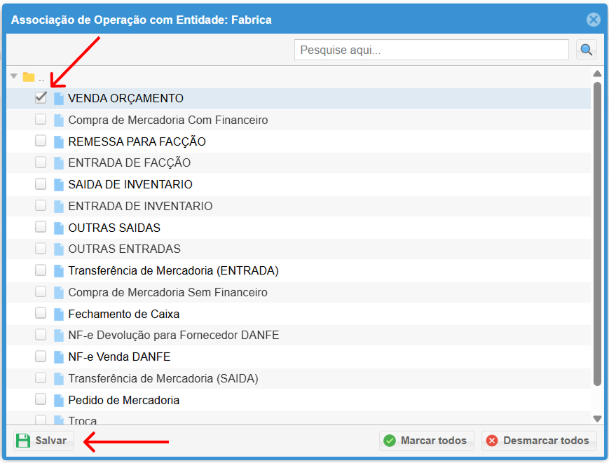Screen dimensions: 609x463
Task: Click the document icon beside Pedido de Mercadoria
Action: tap(59, 401)
